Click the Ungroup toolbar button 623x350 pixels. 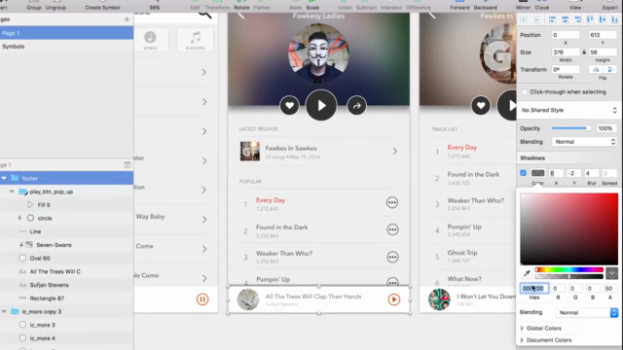55,6
